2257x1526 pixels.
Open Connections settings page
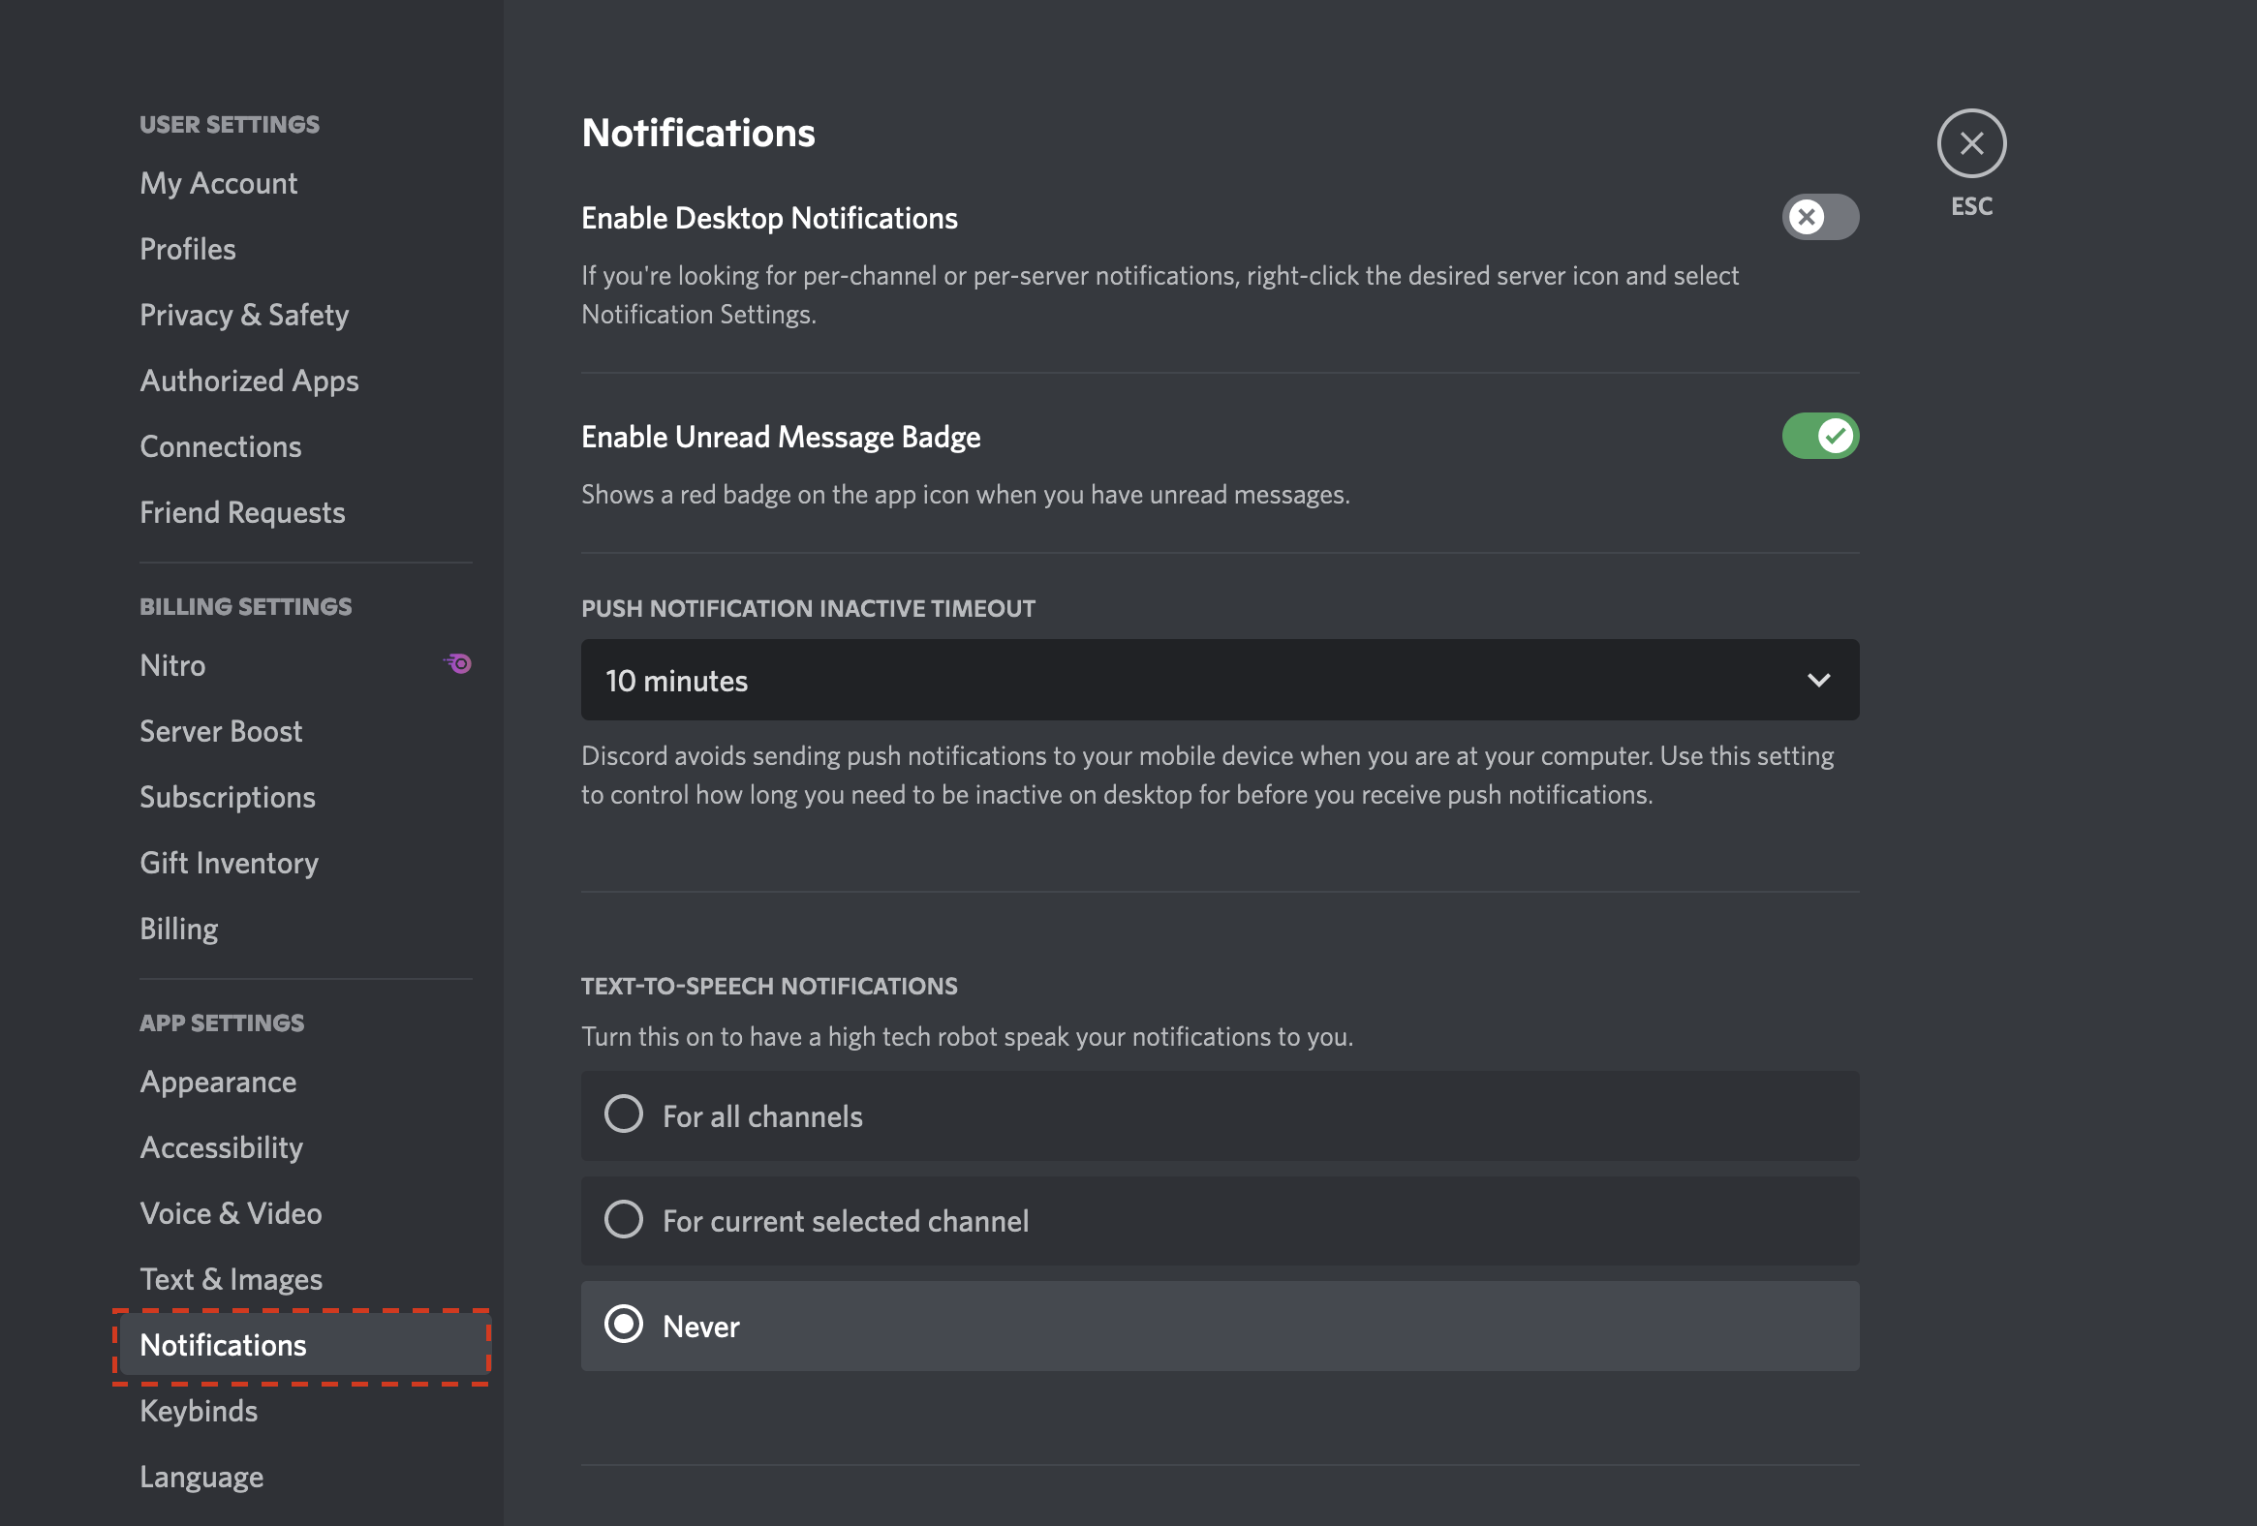tap(220, 446)
